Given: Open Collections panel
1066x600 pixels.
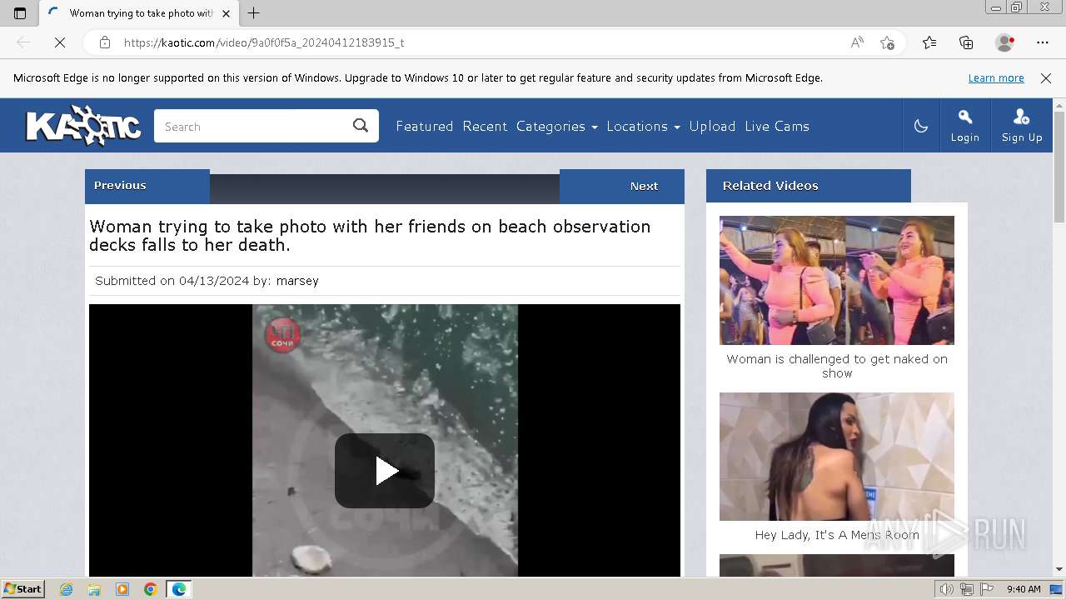Looking at the screenshot, I should click(x=966, y=42).
